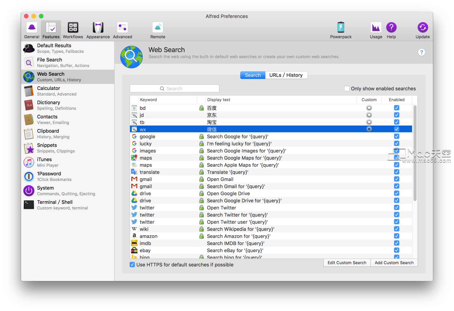The width and height of the screenshot is (454, 311).
Task: Select Search Google Images row
Action: tap(271, 151)
